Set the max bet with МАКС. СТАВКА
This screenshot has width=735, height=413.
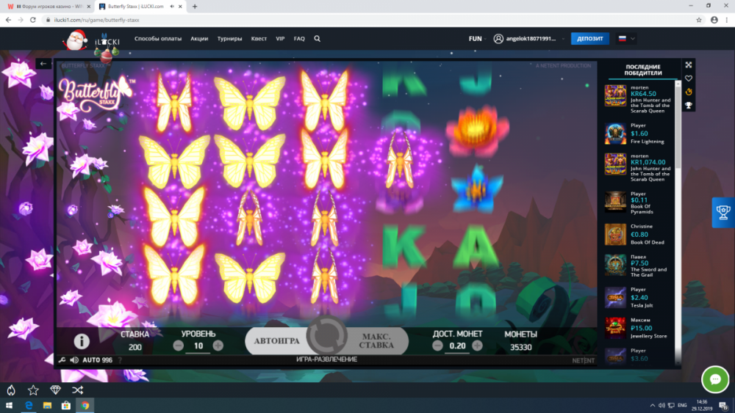(377, 341)
